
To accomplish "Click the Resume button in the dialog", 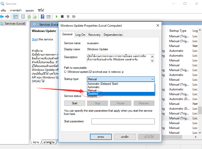I will pos(144,103).
